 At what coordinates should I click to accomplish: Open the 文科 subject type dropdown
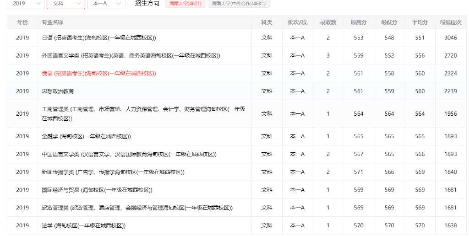point(66,4)
